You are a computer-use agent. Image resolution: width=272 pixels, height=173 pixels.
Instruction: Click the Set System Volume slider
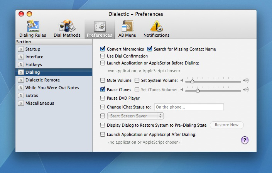[213, 81]
